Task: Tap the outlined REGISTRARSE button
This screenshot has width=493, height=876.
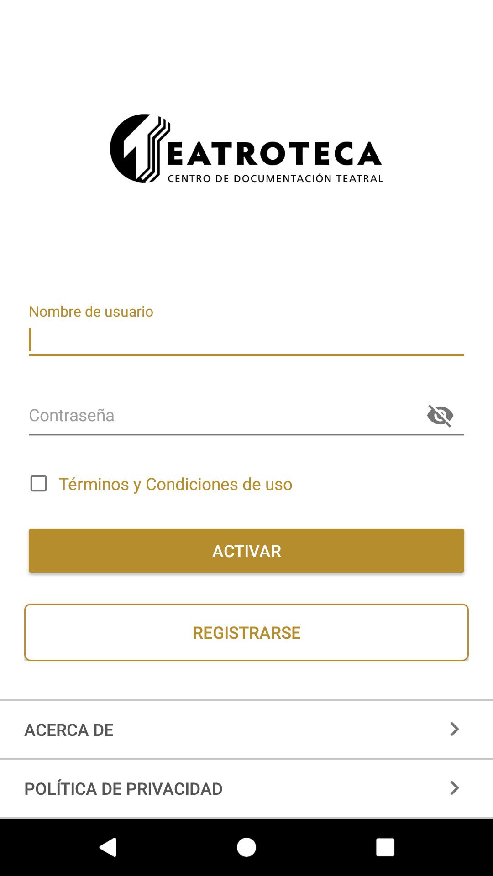Action: click(x=246, y=632)
